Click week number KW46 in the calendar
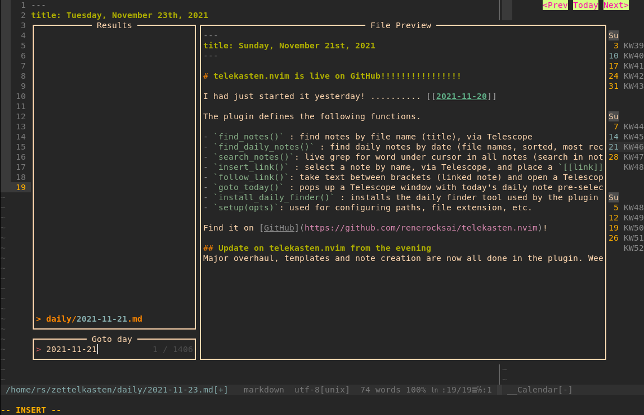Image resolution: width=644 pixels, height=415 pixels. [x=633, y=146]
